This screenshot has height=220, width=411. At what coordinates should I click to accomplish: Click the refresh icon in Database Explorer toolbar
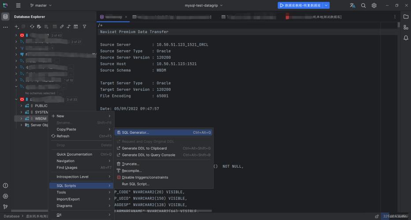[32, 27]
